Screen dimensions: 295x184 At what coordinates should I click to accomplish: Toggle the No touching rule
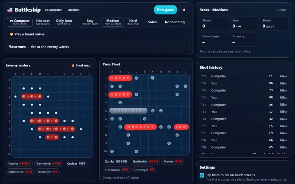pyautogui.click(x=175, y=22)
